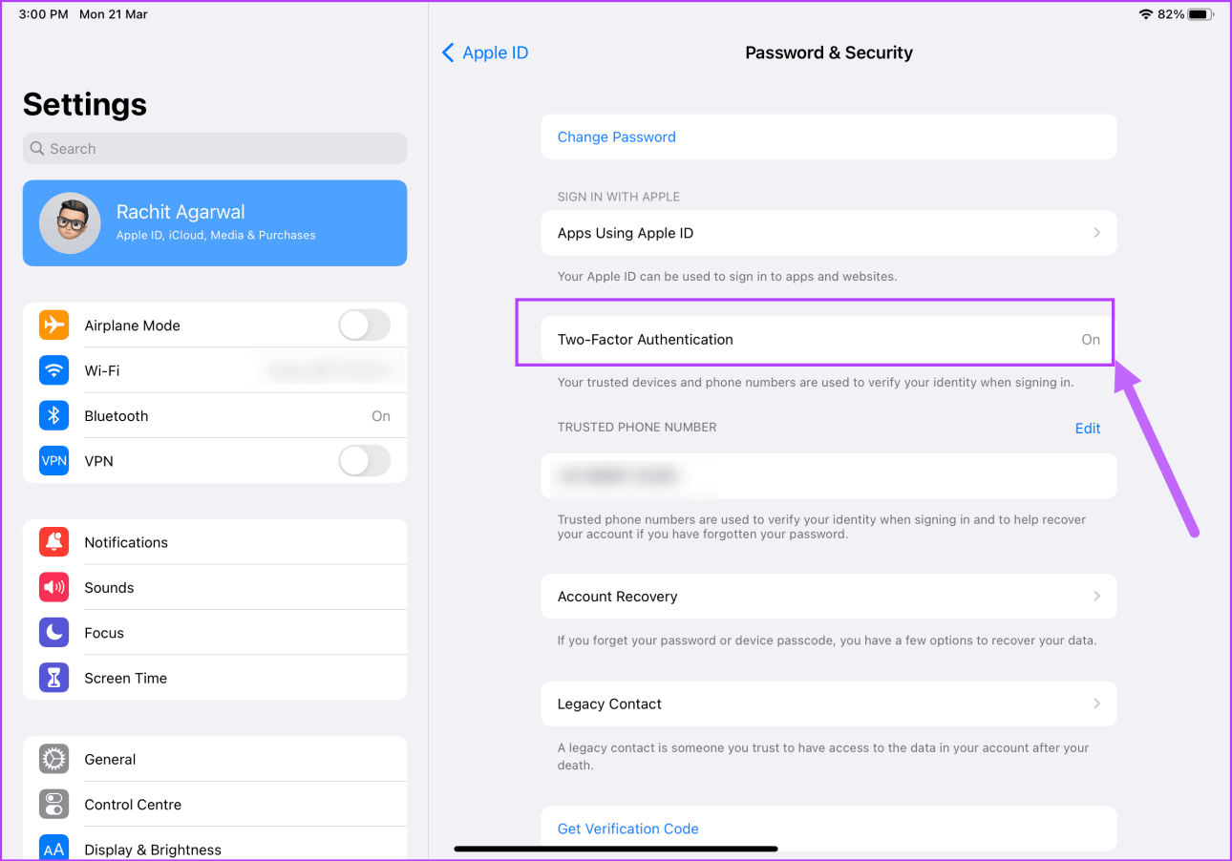Click the Settings search field
The width and height of the screenshot is (1232, 861).
pyautogui.click(x=215, y=149)
